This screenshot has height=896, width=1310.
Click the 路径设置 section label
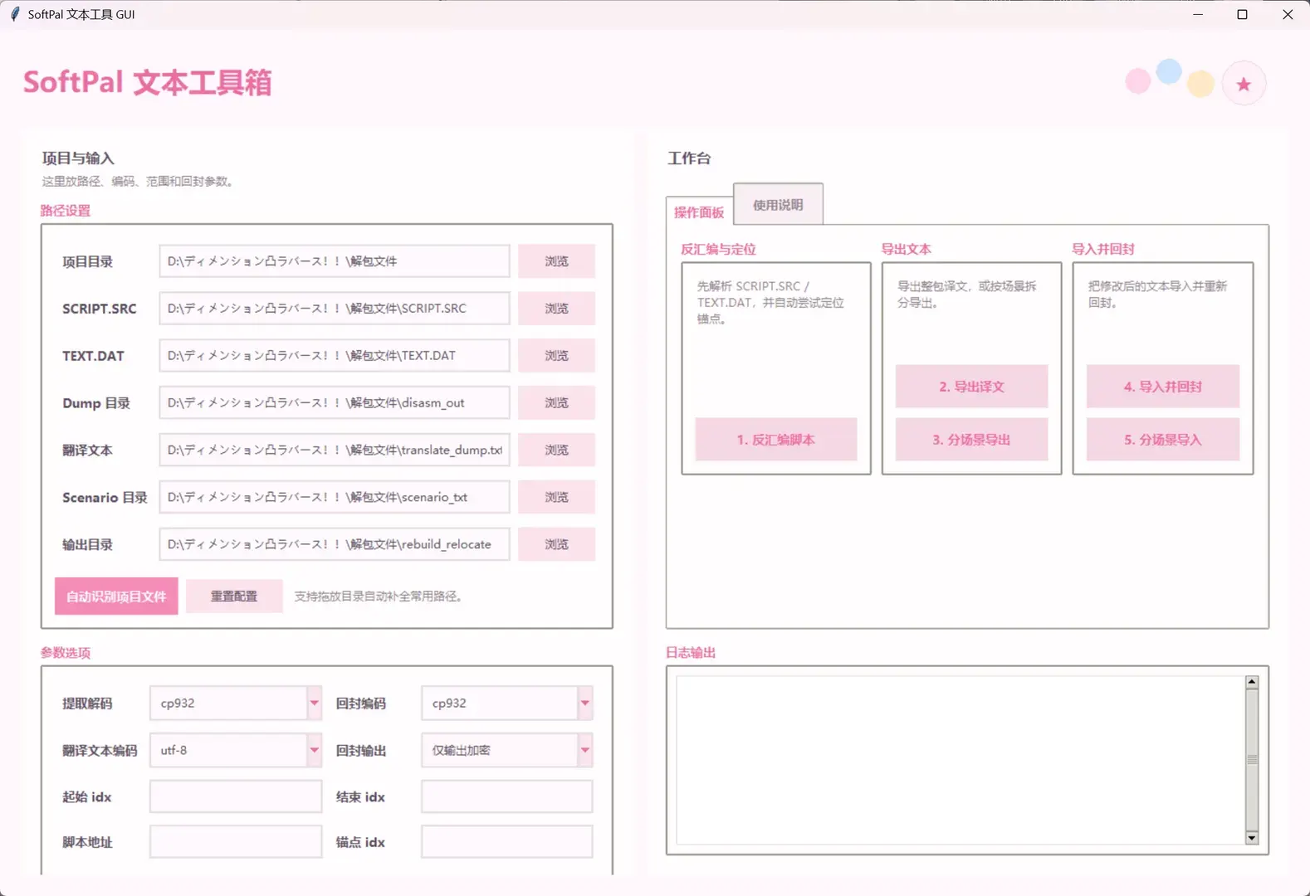(66, 211)
